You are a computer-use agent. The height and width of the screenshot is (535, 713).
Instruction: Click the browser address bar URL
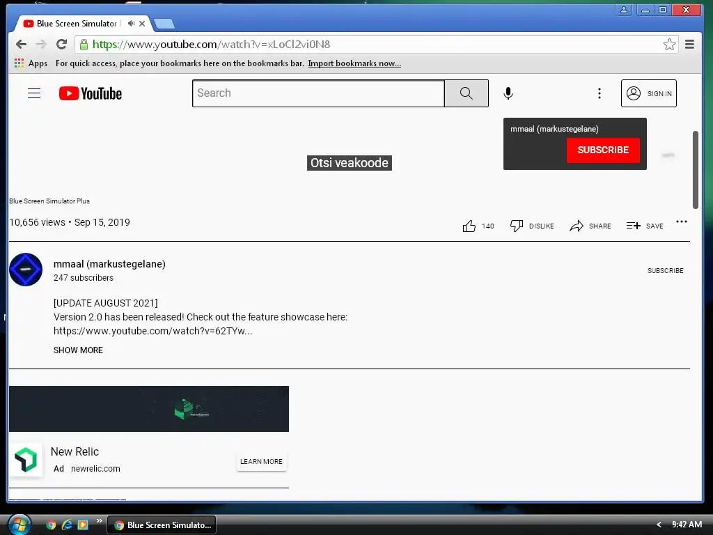[x=212, y=44]
